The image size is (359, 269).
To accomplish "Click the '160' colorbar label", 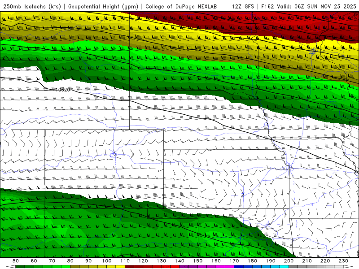I will [x=216, y=261].
